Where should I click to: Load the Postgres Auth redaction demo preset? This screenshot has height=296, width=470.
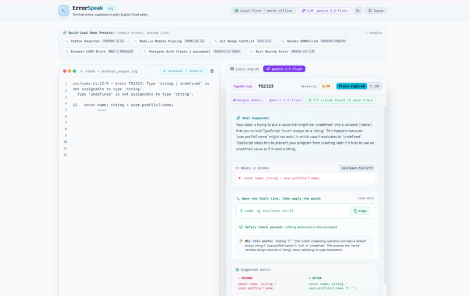pos(192,51)
